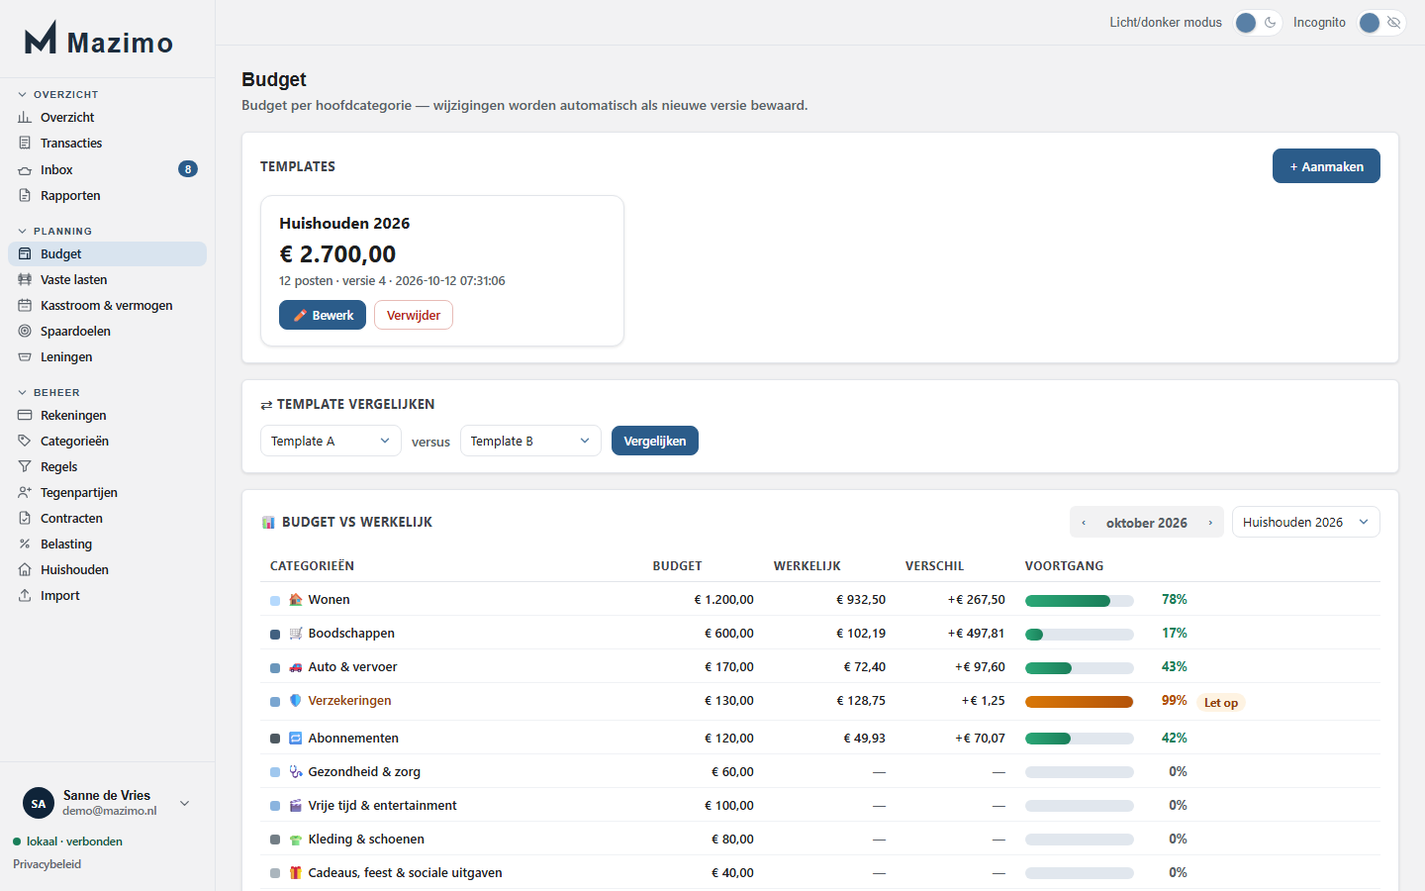Click the Verzekeringen orange progress bar
The height and width of the screenshot is (891, 1425).
click(1080, 702)
